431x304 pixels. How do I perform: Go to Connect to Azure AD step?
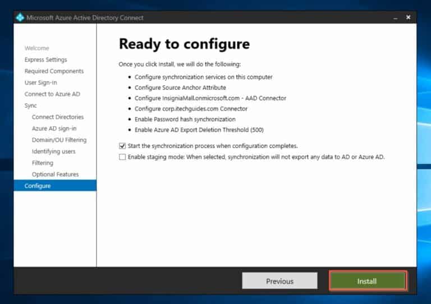point(52,94)
